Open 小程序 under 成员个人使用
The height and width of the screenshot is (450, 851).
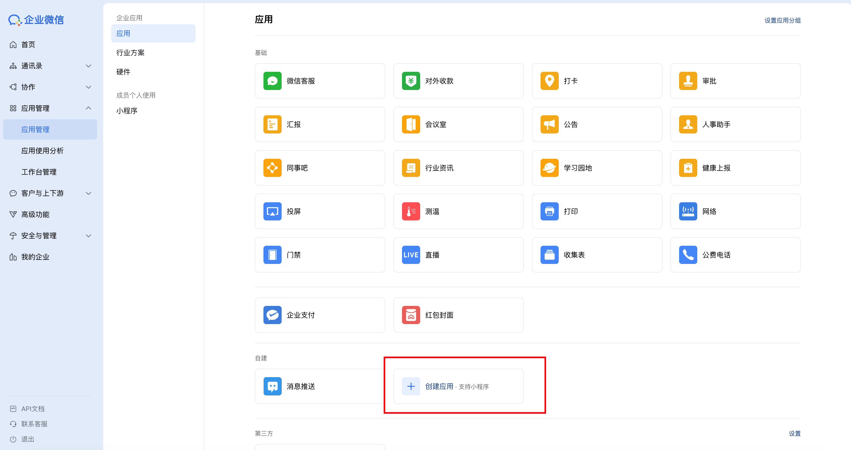(126, 111)
